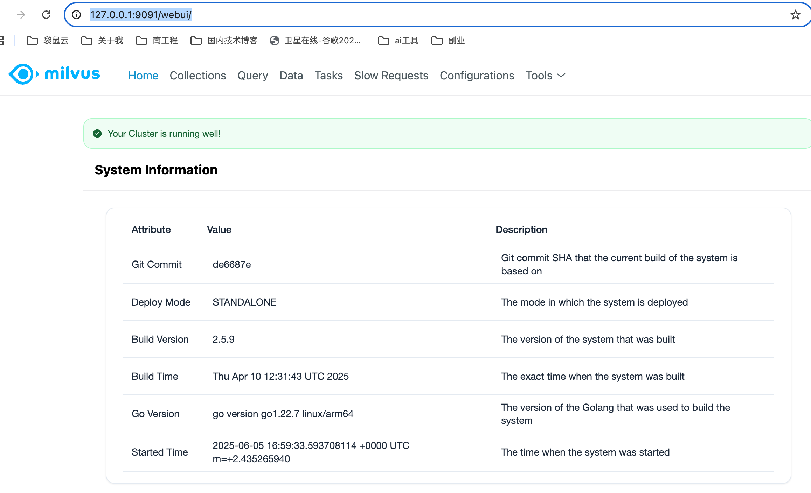Select the STANDALONE deploy mode value
Screen dimensions: 811x493
tap(244, 302)
